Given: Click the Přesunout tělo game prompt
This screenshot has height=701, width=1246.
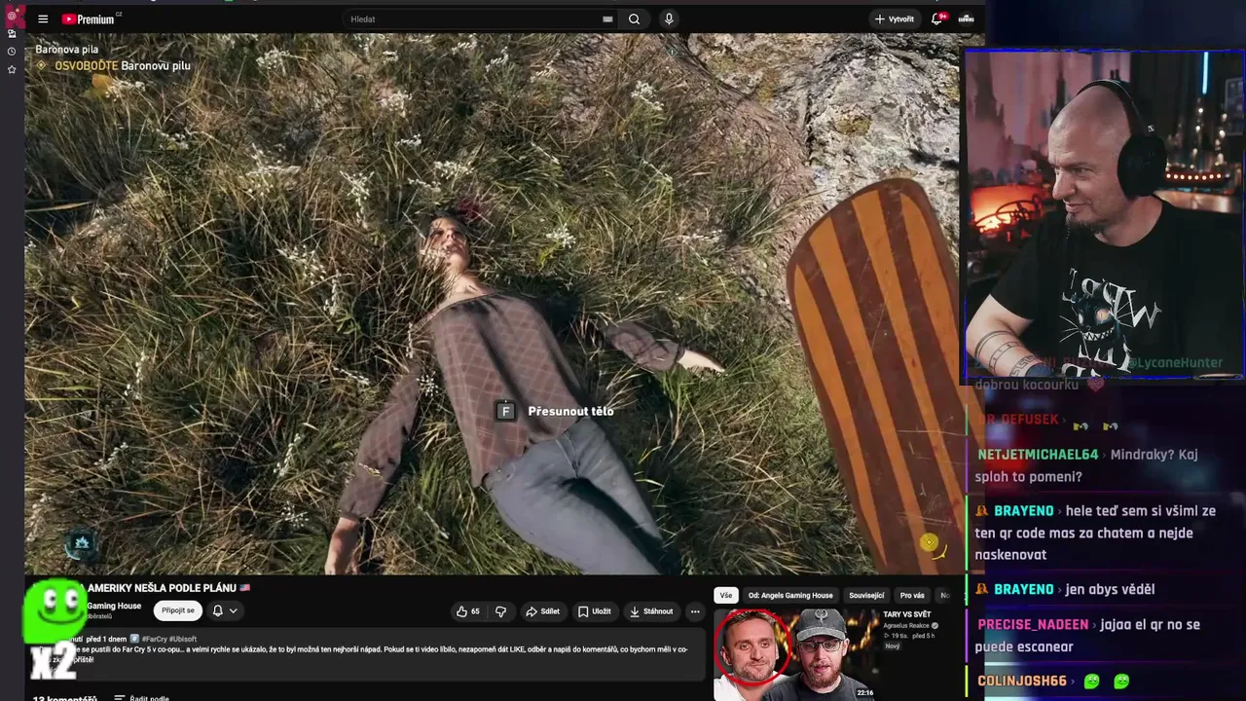Looking at the screenshot, I should click(557, 411).
